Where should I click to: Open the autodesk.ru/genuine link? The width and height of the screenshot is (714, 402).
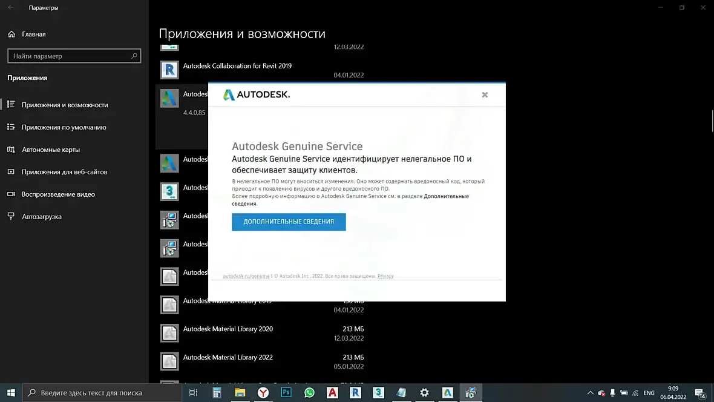246,276
